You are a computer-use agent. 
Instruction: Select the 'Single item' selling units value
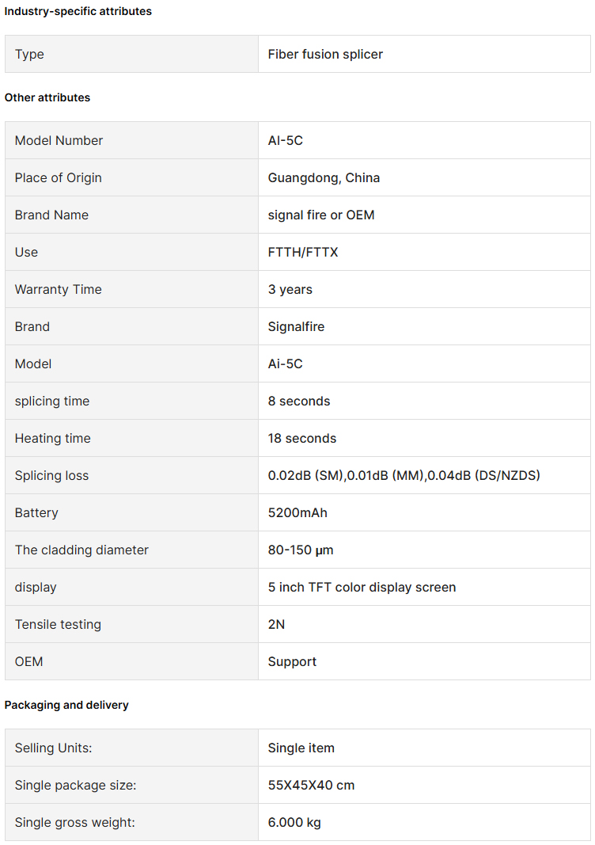click(301, 748)
